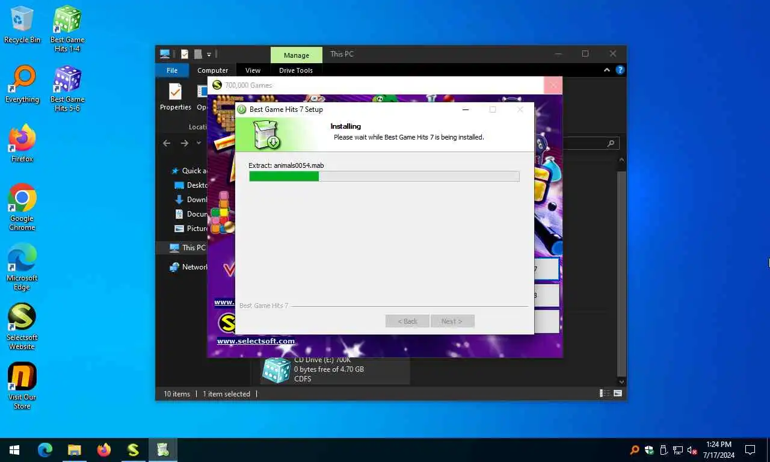The height and width of the screenshot is (462, 770).
Task: Click the safely remove hardware tray icon
Action: 664,450
